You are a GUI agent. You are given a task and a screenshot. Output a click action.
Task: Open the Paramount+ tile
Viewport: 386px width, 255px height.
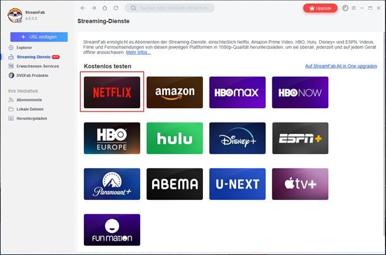tap(112, 184)
